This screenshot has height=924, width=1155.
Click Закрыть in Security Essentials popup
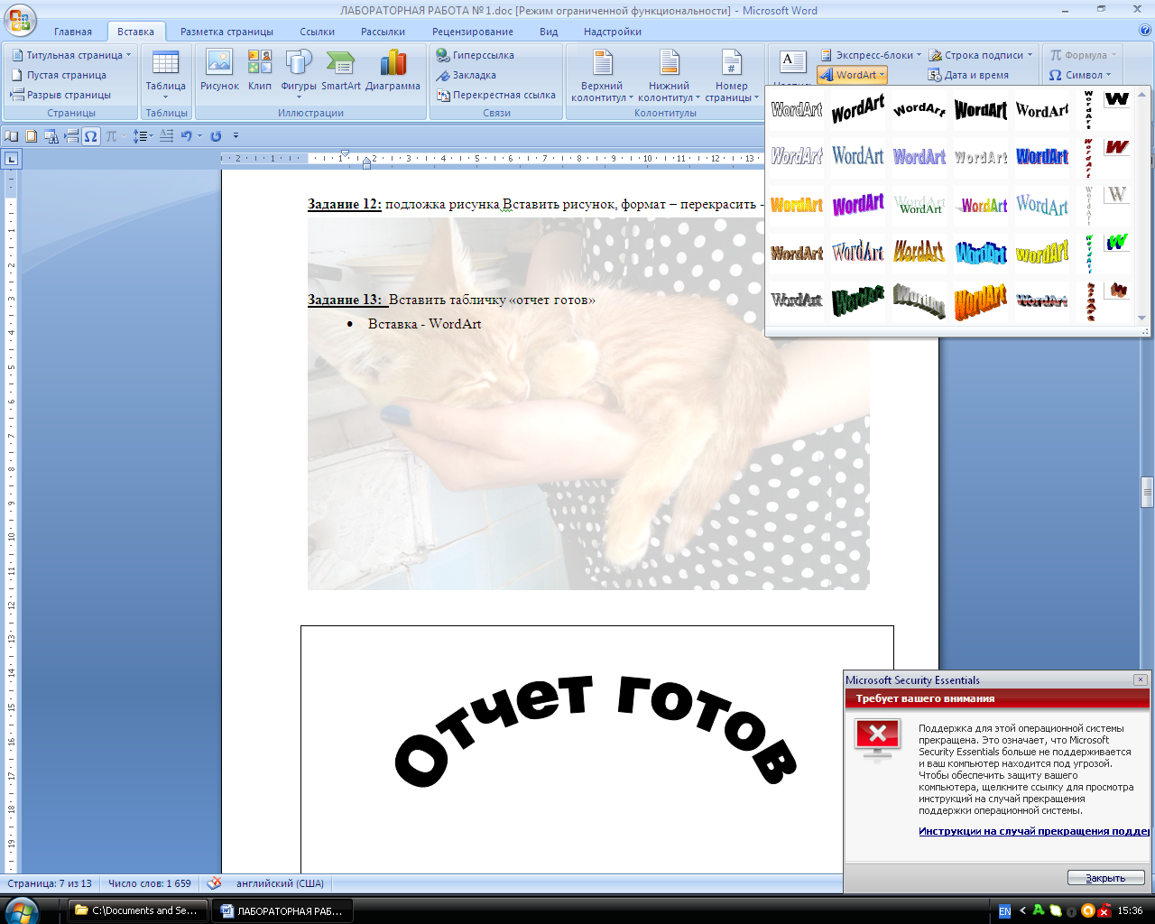[x=1105, y=878]
